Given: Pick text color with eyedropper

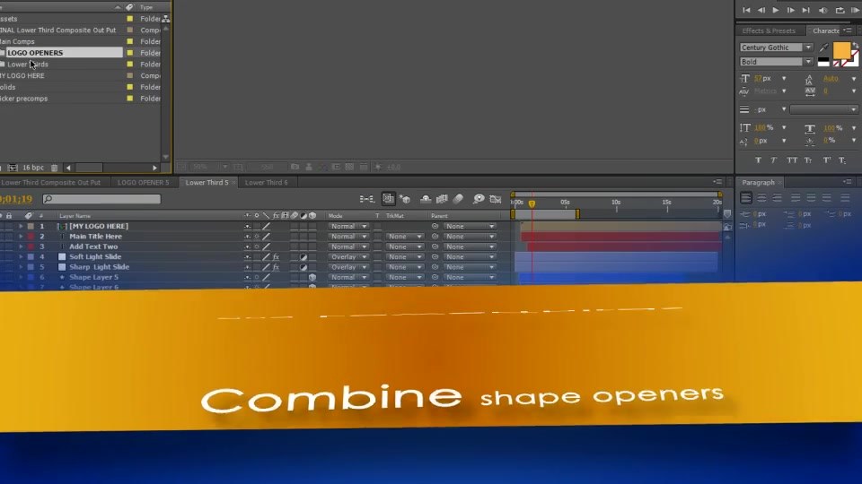Looking at the screenshot, I should (823, 48).
